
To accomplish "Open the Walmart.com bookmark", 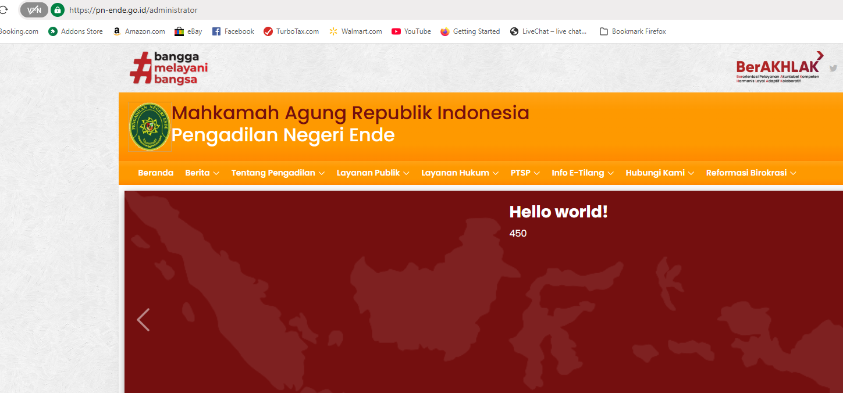I will click(x=355, y=31).
